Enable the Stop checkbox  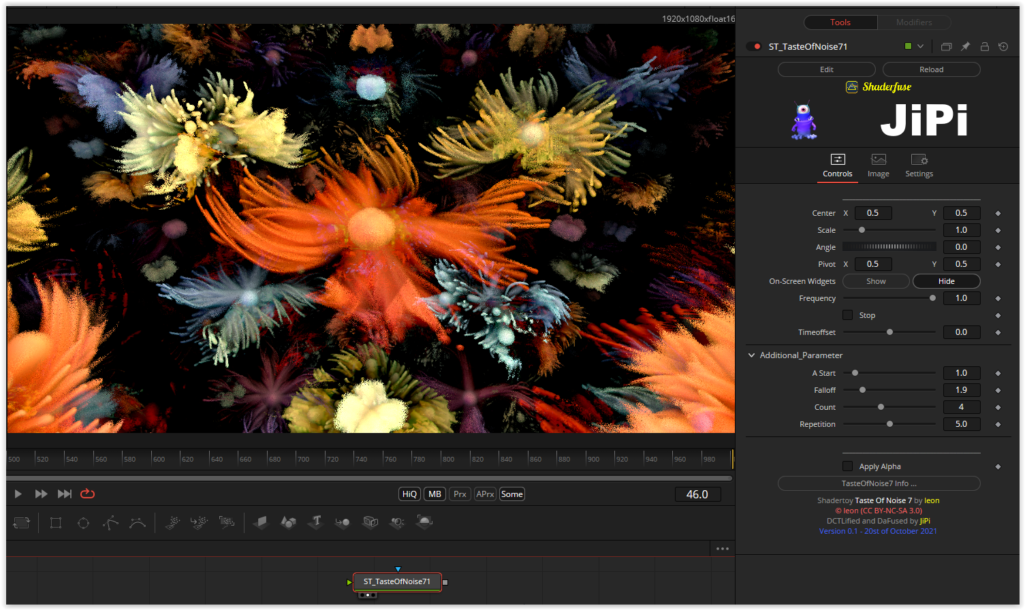point(847,315)
